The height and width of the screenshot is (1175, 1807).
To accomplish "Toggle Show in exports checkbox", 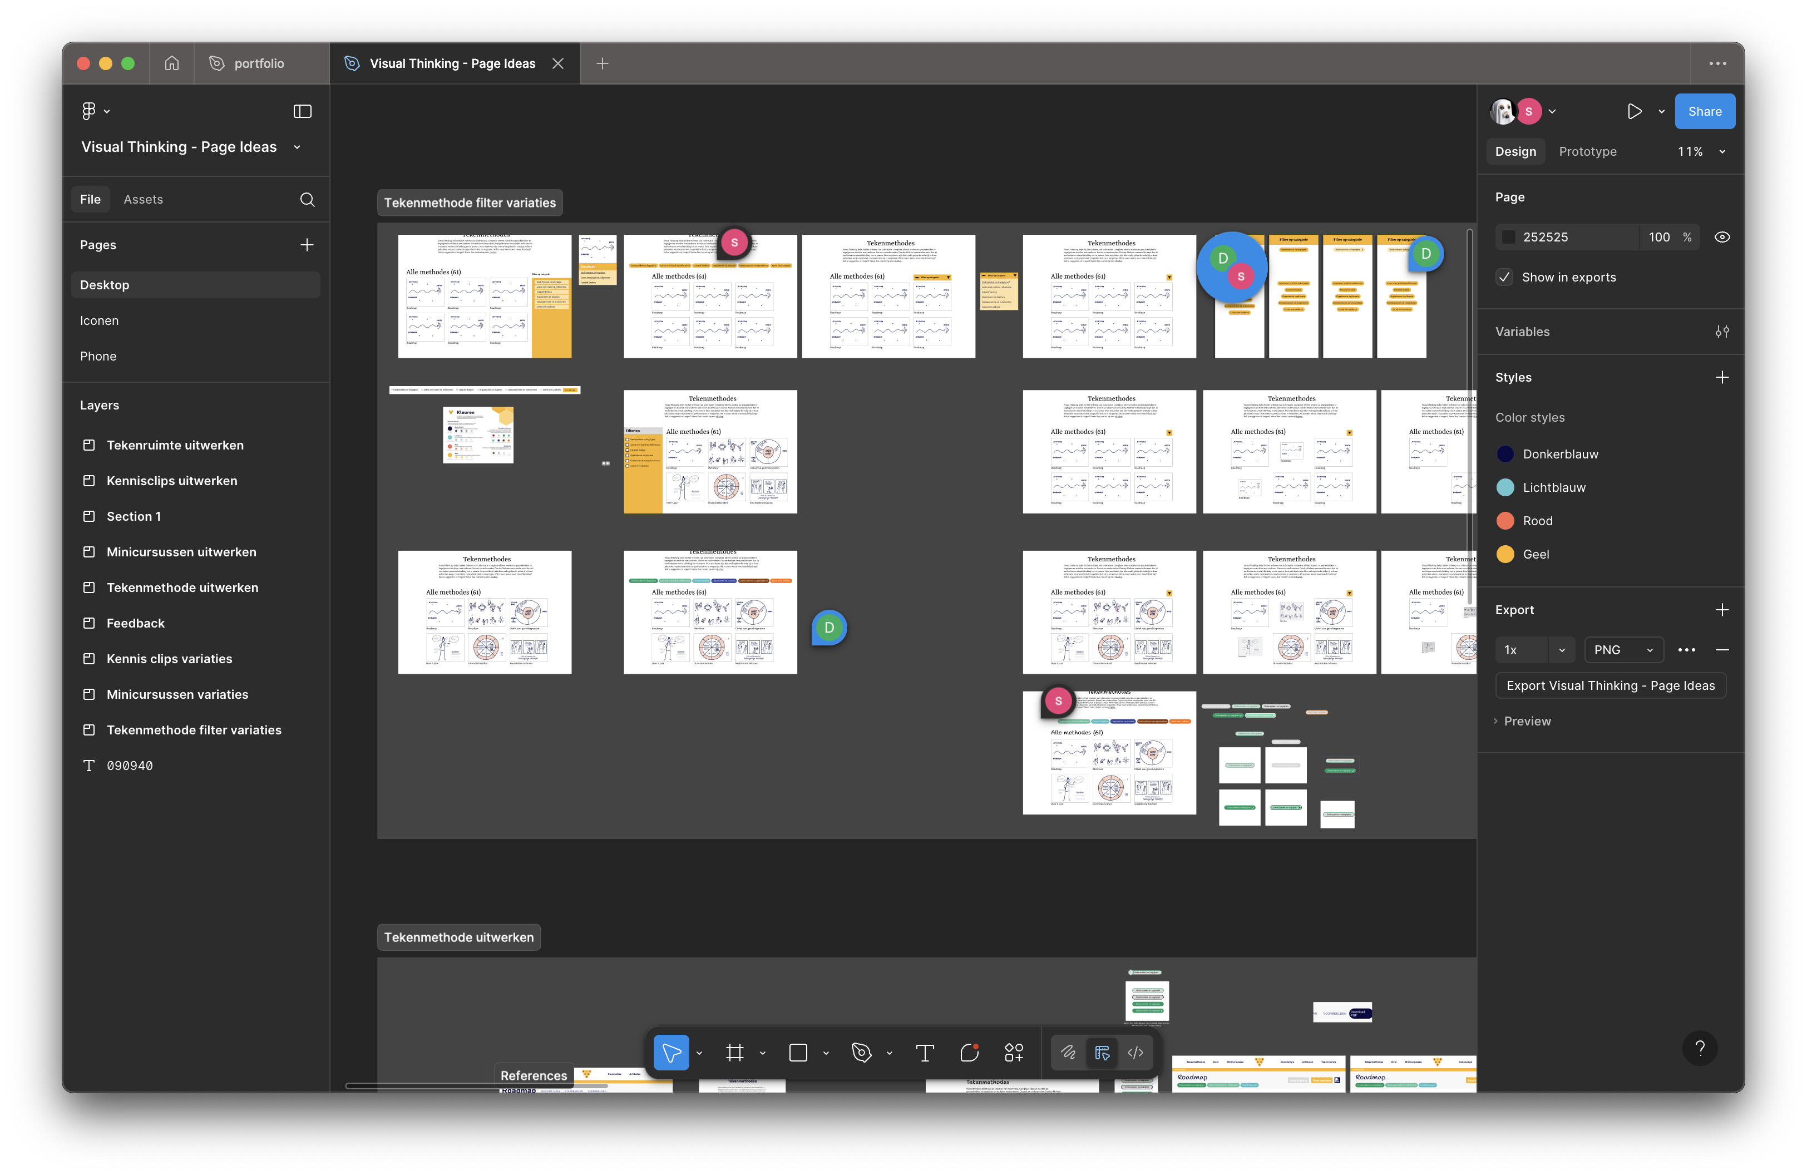I will (x=1504, y=277).
